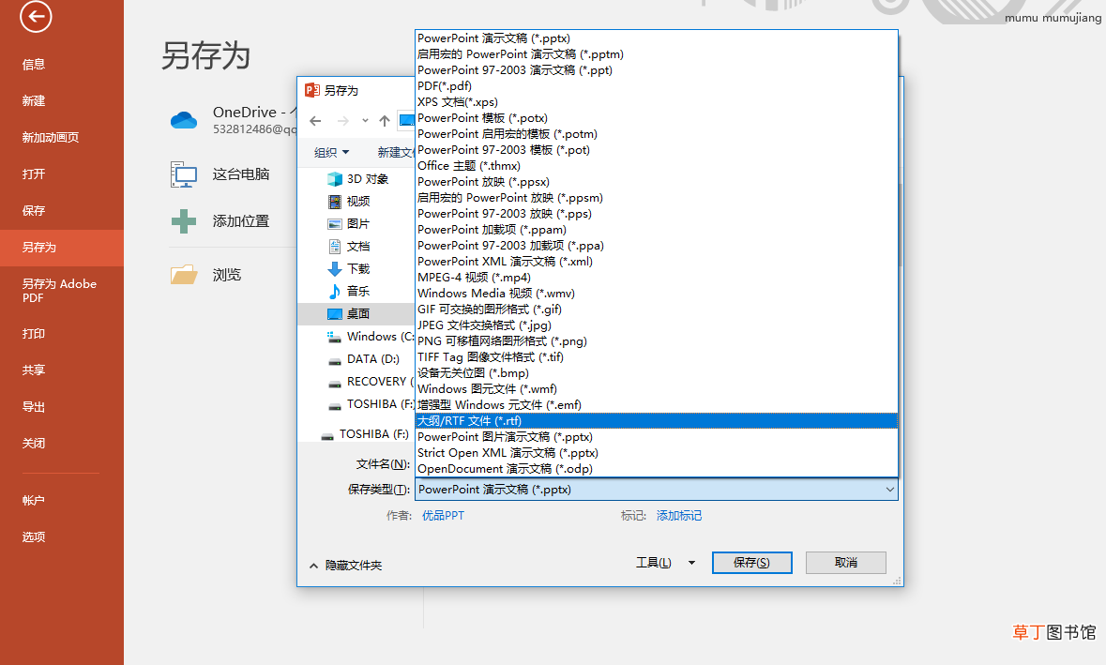
Task: Click the Browse folder icon
Action: [x=184, y=274]
